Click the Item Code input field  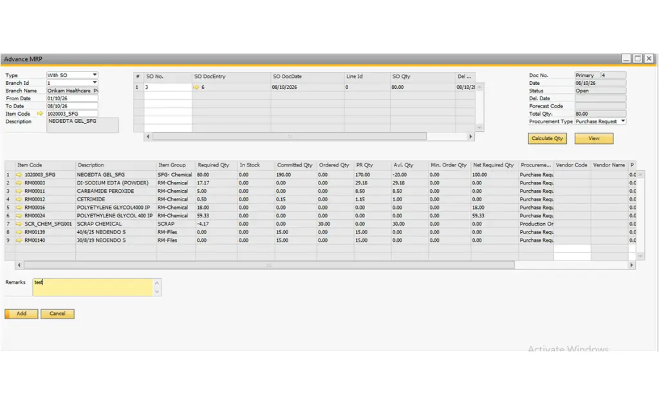[x=72, y=114]
